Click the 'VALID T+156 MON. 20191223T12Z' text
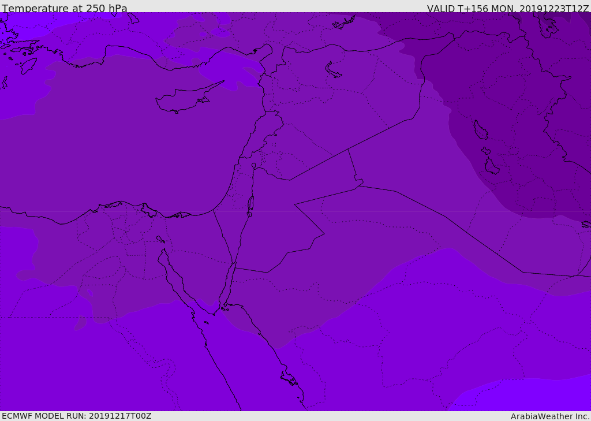The height and width of the screenshot is (421, 591). coord(508,8)
